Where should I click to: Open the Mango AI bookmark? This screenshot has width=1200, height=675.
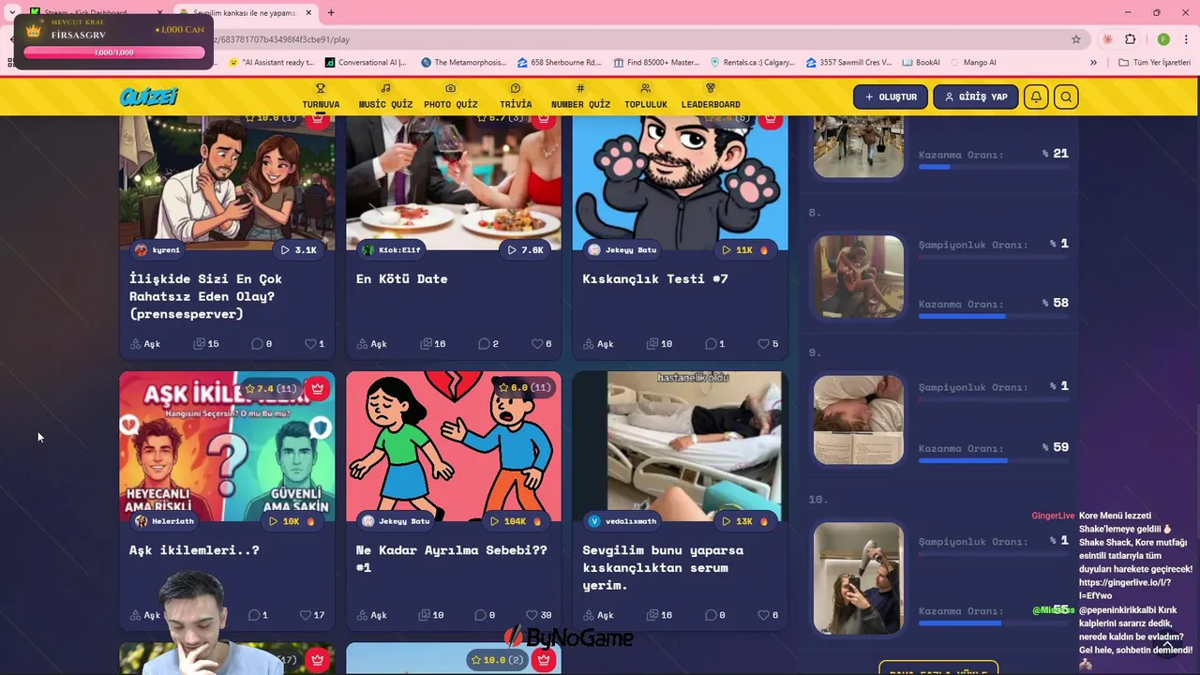972,62
